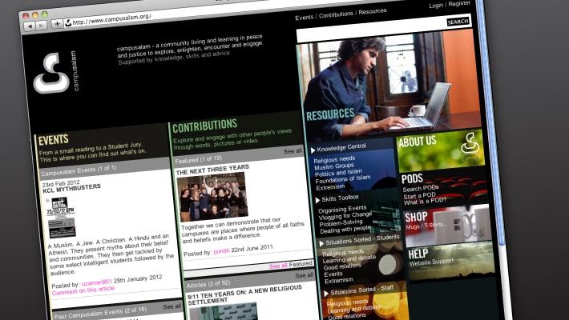Open the Politics and Islam link

coord(338,173)
